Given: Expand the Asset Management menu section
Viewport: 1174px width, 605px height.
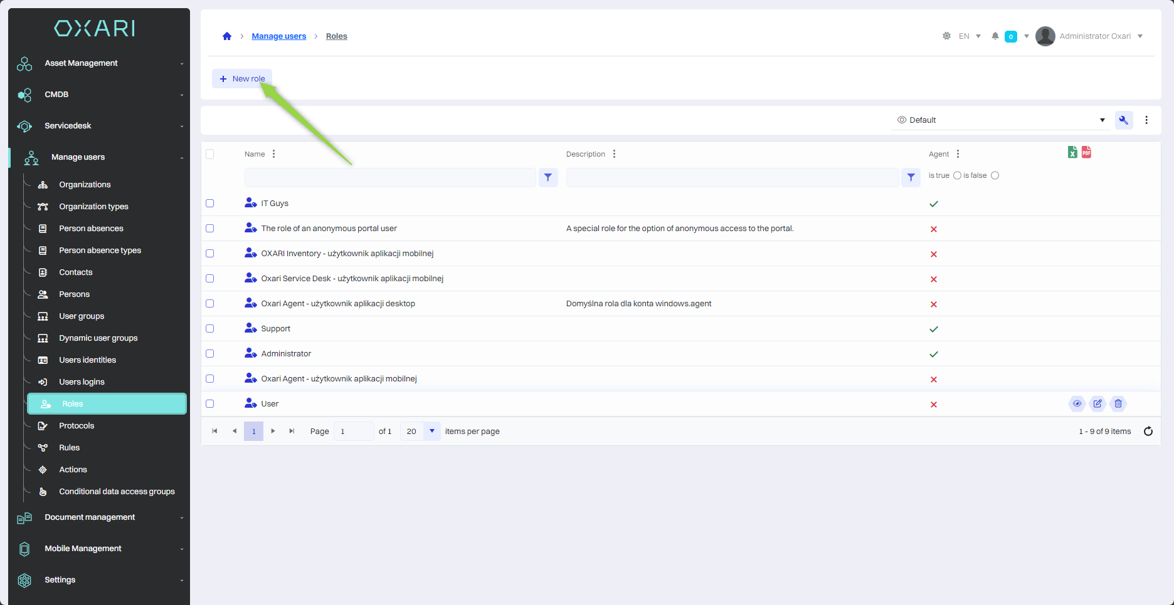Looking at the screenshot, I should point(100,63).
